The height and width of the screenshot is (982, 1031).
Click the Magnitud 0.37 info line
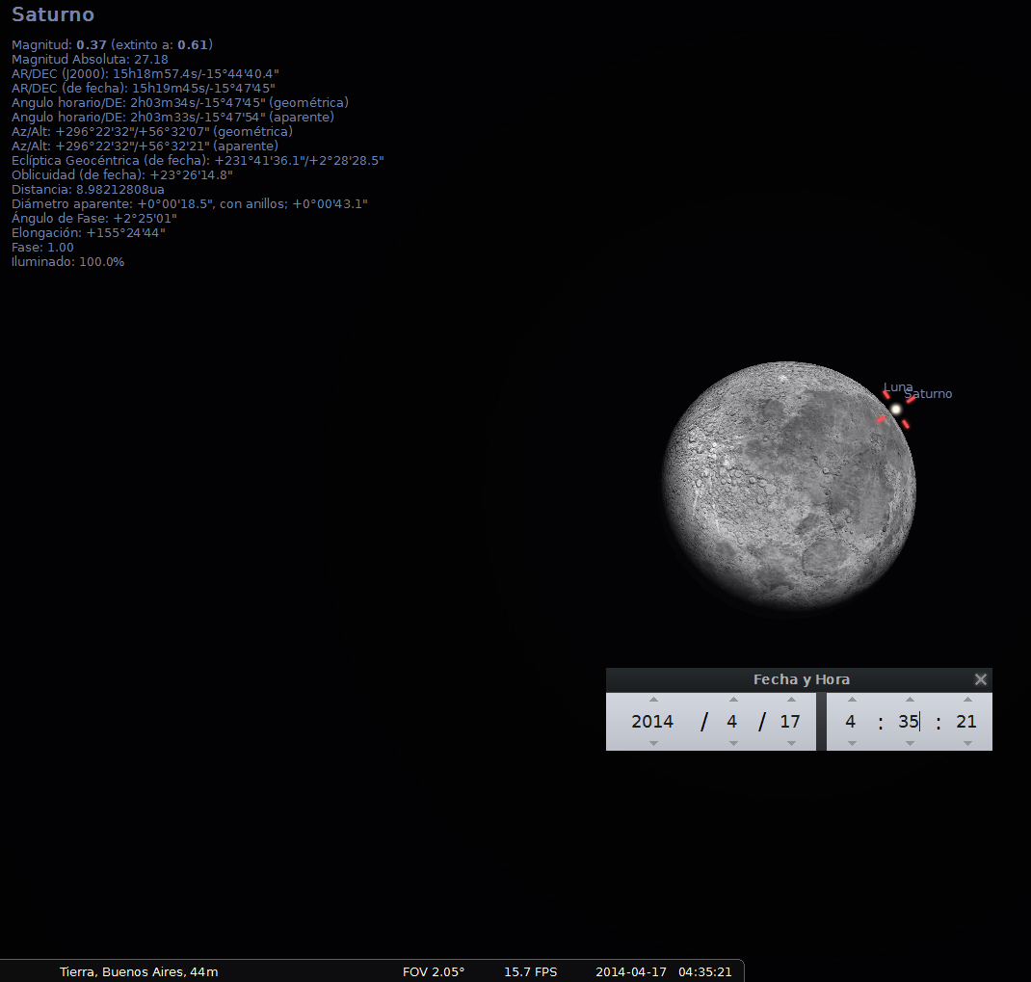tap(112, 44)
